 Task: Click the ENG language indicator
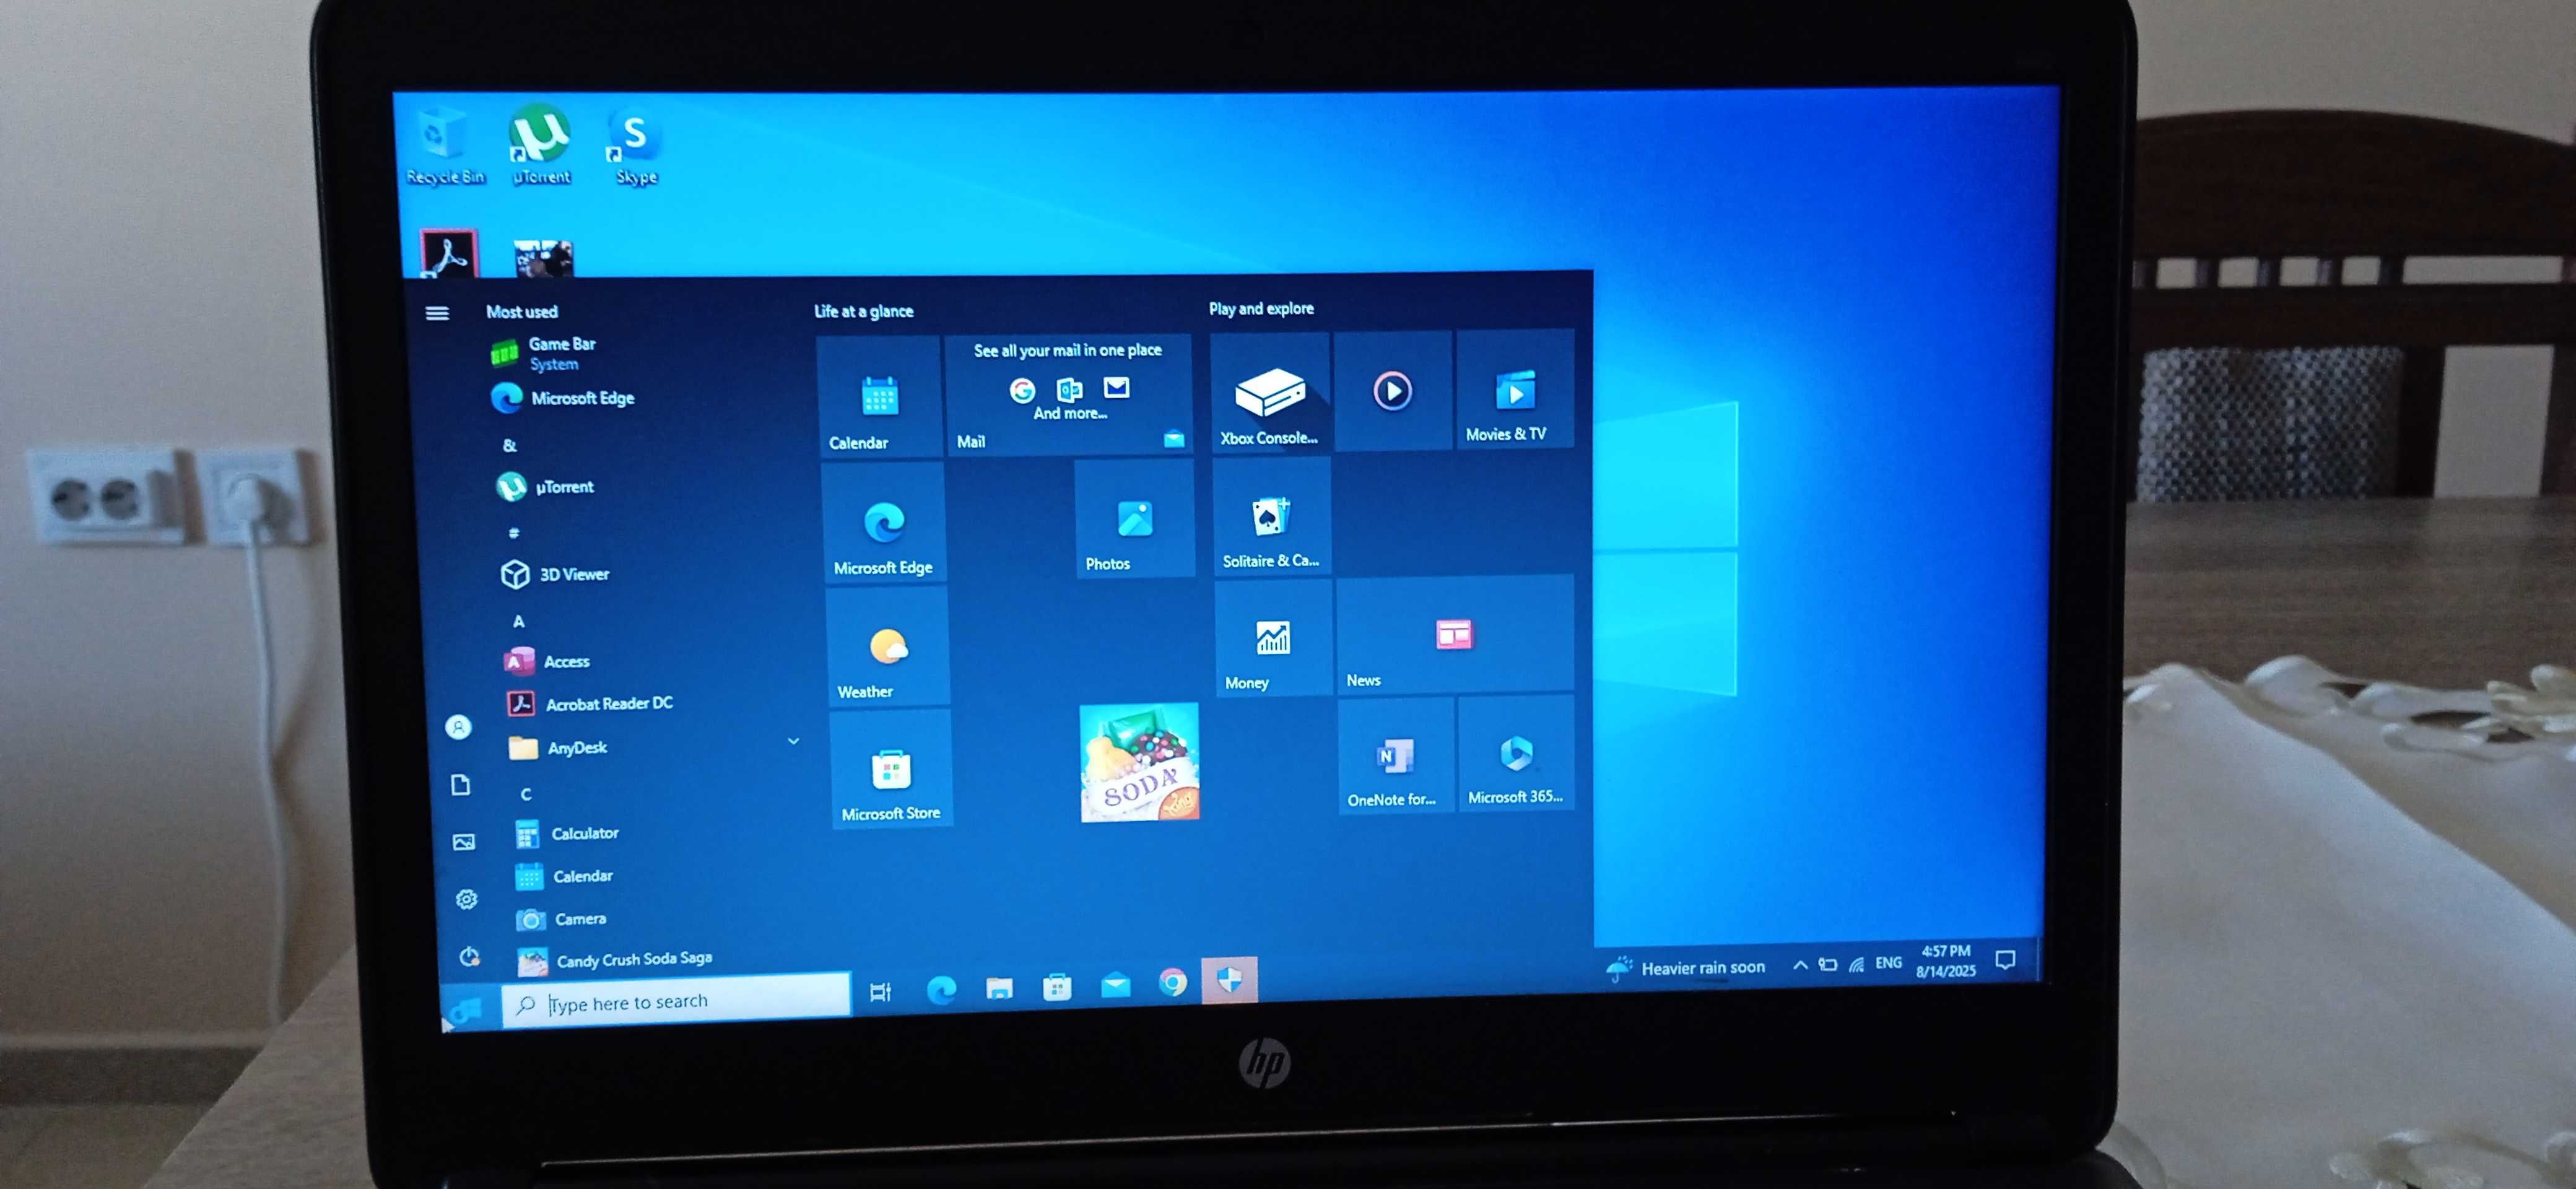coord(1888,963)
